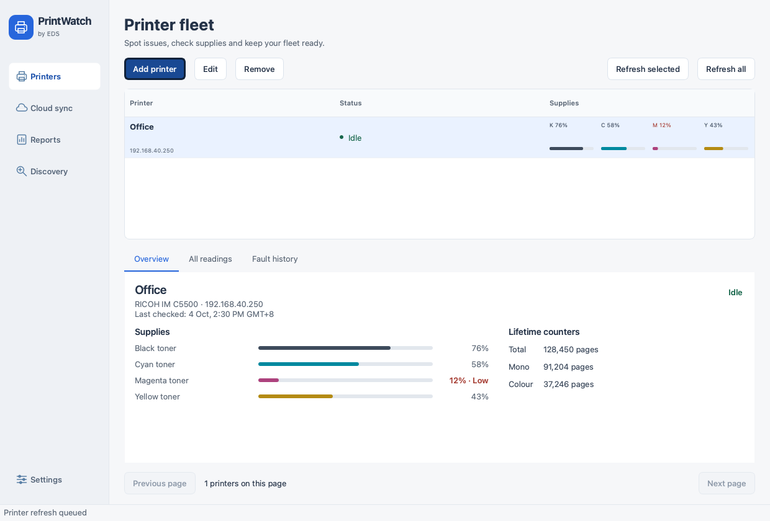Click the Office heading in Overview panel
This screenshot has width=770, height=521.
click(x=151, y=290)
